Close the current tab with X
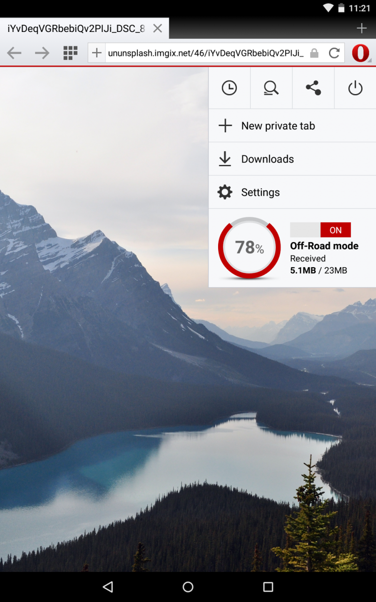This screenshot has width=376, height=602. click(157, 29)
